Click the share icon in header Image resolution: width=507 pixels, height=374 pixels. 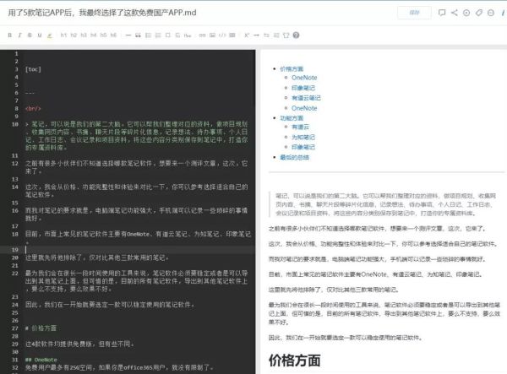455,13
